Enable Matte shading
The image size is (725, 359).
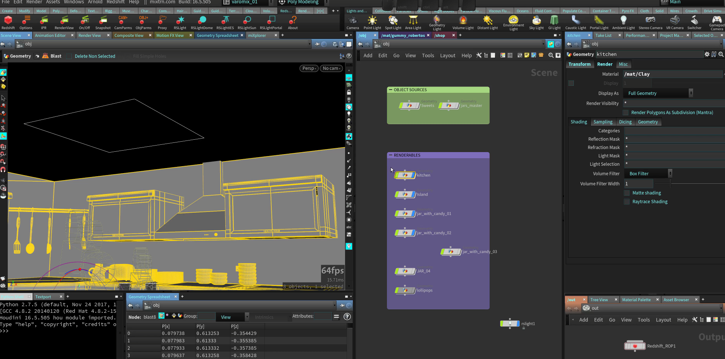coord(627,193)
